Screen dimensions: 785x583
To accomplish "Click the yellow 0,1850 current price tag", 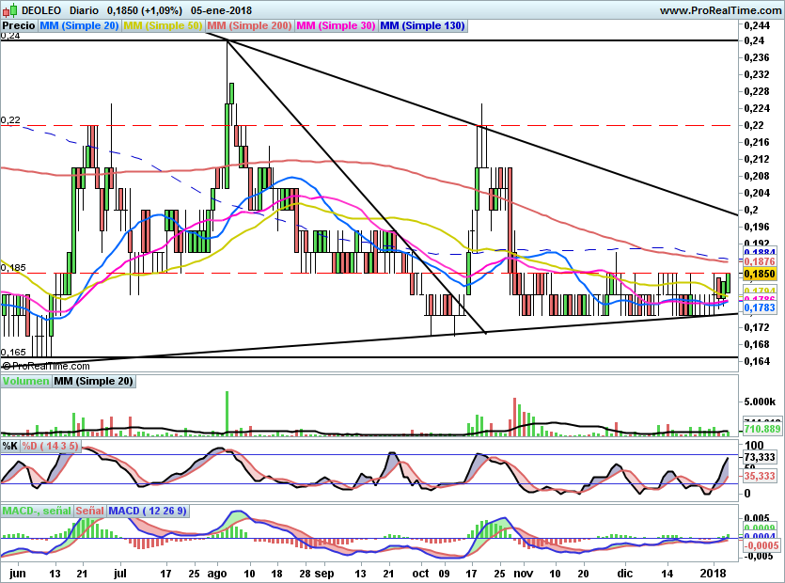I will click(759, 274).
